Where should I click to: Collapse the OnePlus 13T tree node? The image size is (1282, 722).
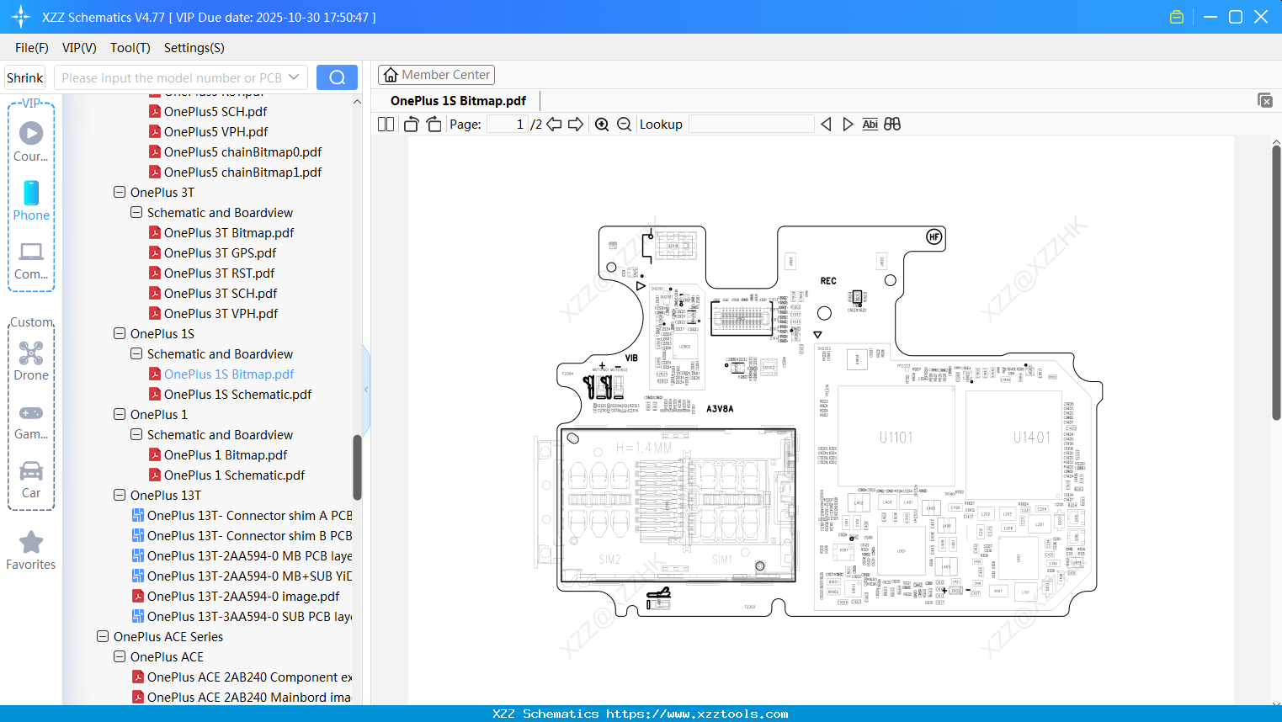click(120, 495)
